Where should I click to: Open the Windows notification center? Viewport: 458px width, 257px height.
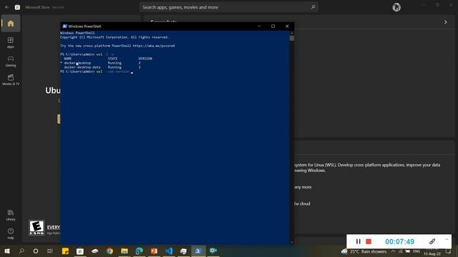pos(449,251)
